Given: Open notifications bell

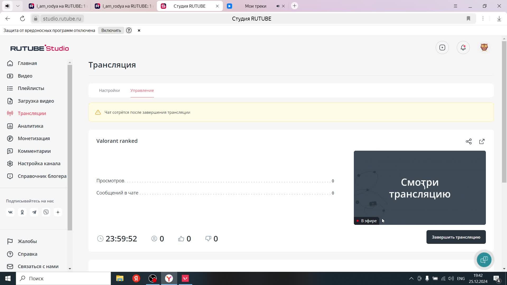Looking at the screenshot, I should point(463,47).
